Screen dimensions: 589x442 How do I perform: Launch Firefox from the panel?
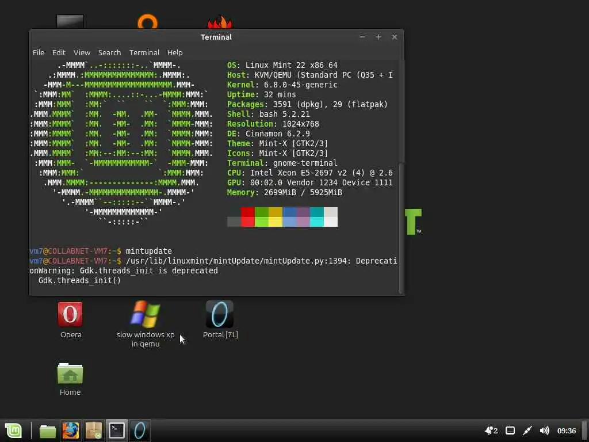tap(71, 430)
